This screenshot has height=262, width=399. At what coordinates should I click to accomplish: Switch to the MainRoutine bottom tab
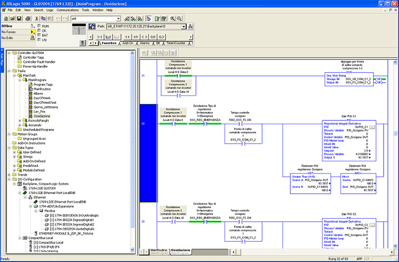tap(159, 251)
